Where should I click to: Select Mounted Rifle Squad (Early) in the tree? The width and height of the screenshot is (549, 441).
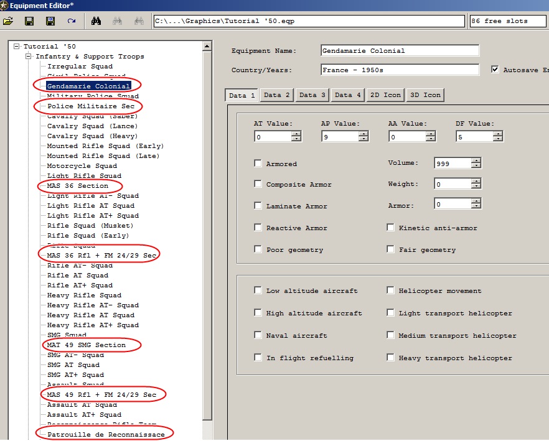pos(105,146)
